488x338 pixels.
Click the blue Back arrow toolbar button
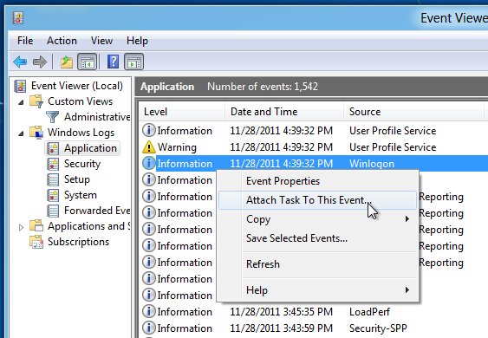pyautogui.click(x=20, y=62)
